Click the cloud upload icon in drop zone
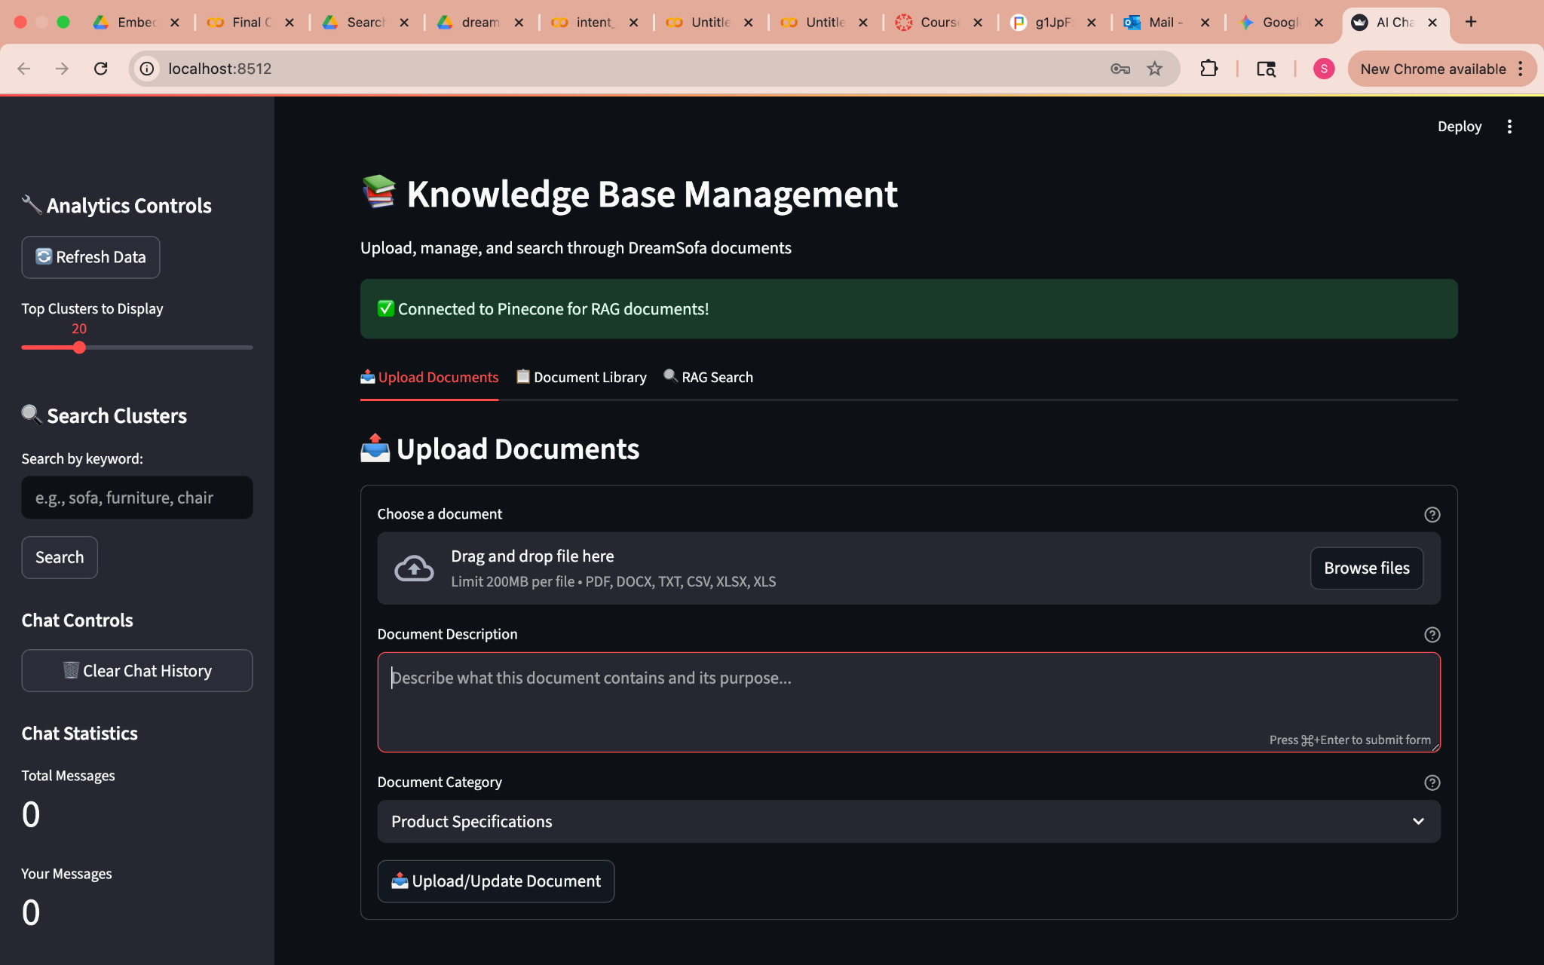Viewport: 1544px width, 965px height. pos(413,568)
